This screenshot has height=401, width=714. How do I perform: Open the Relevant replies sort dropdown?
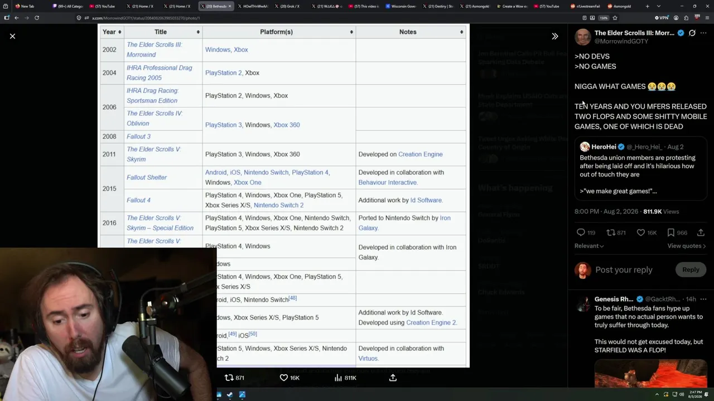pyautogui.click(x=589, y=246)
